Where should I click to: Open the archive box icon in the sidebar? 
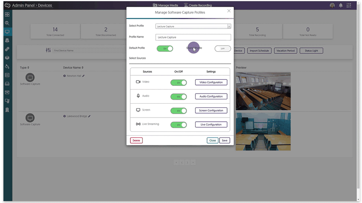(x=7, y=92)
